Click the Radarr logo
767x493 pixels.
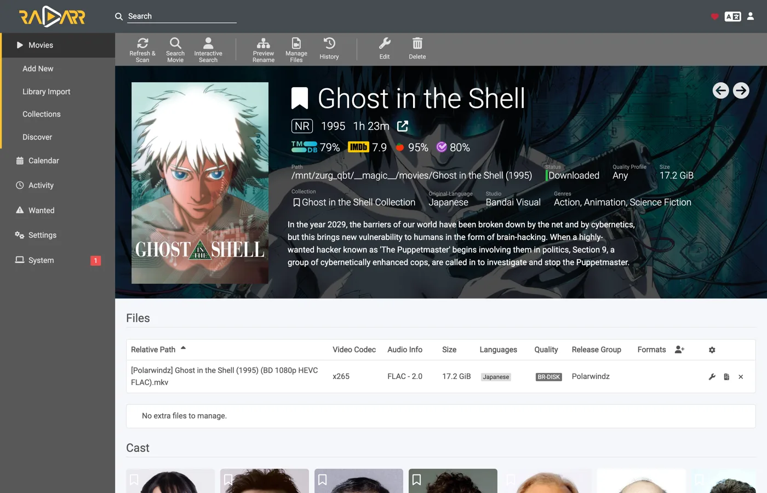pos(52,16)
